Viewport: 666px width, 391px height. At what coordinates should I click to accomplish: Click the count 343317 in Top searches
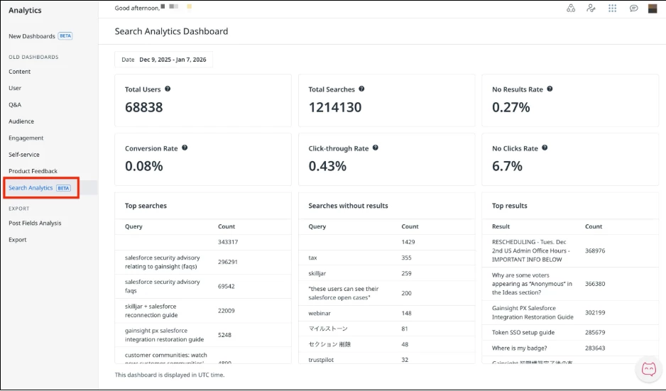click(x=228, y=242)
